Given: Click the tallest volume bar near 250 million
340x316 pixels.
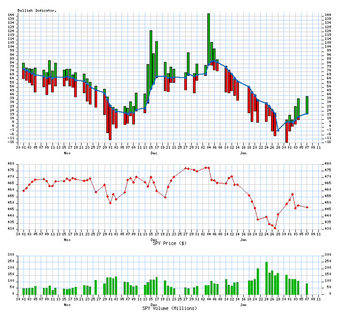Looking at the screenshot, I should 266,278.
